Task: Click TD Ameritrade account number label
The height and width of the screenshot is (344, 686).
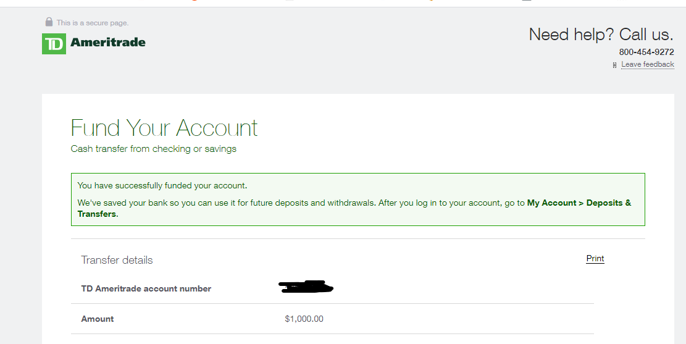Action: [x=146, y=289]
